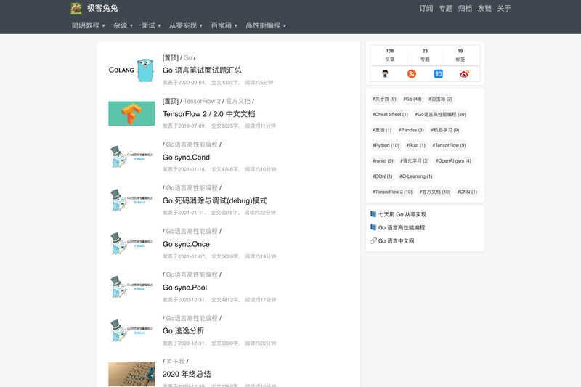Select tag #机器学习 (9)
Screen dimensions: 581x387
point(445,130)
